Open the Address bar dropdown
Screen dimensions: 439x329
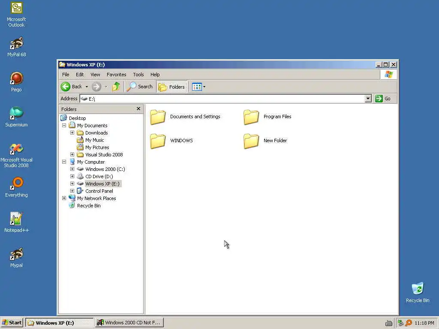pyautogui.click(x=368, y=99)
